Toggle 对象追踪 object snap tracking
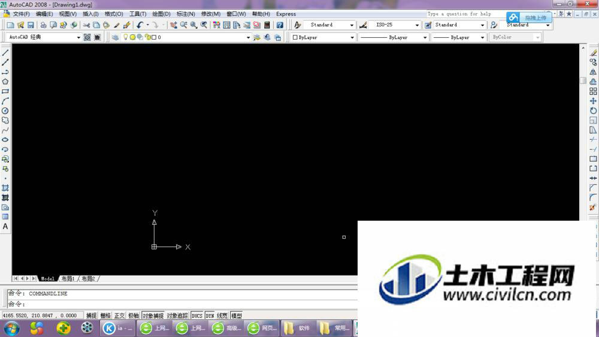Image resolution: width=599 pixels, height=337 pixels. (177, 315)
